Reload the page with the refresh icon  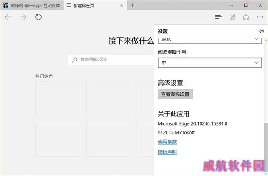click(x=38, y=17)
